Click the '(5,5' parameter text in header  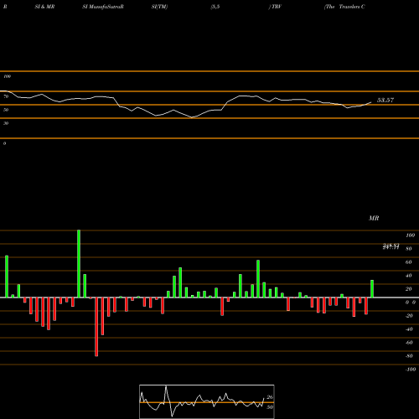pos(215,7)
